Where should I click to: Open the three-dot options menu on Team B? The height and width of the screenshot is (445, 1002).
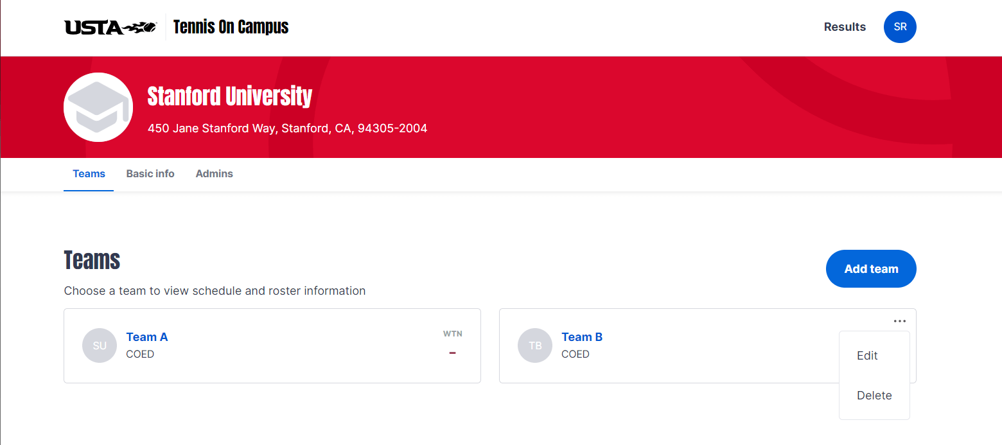click(x=899, y=320)
